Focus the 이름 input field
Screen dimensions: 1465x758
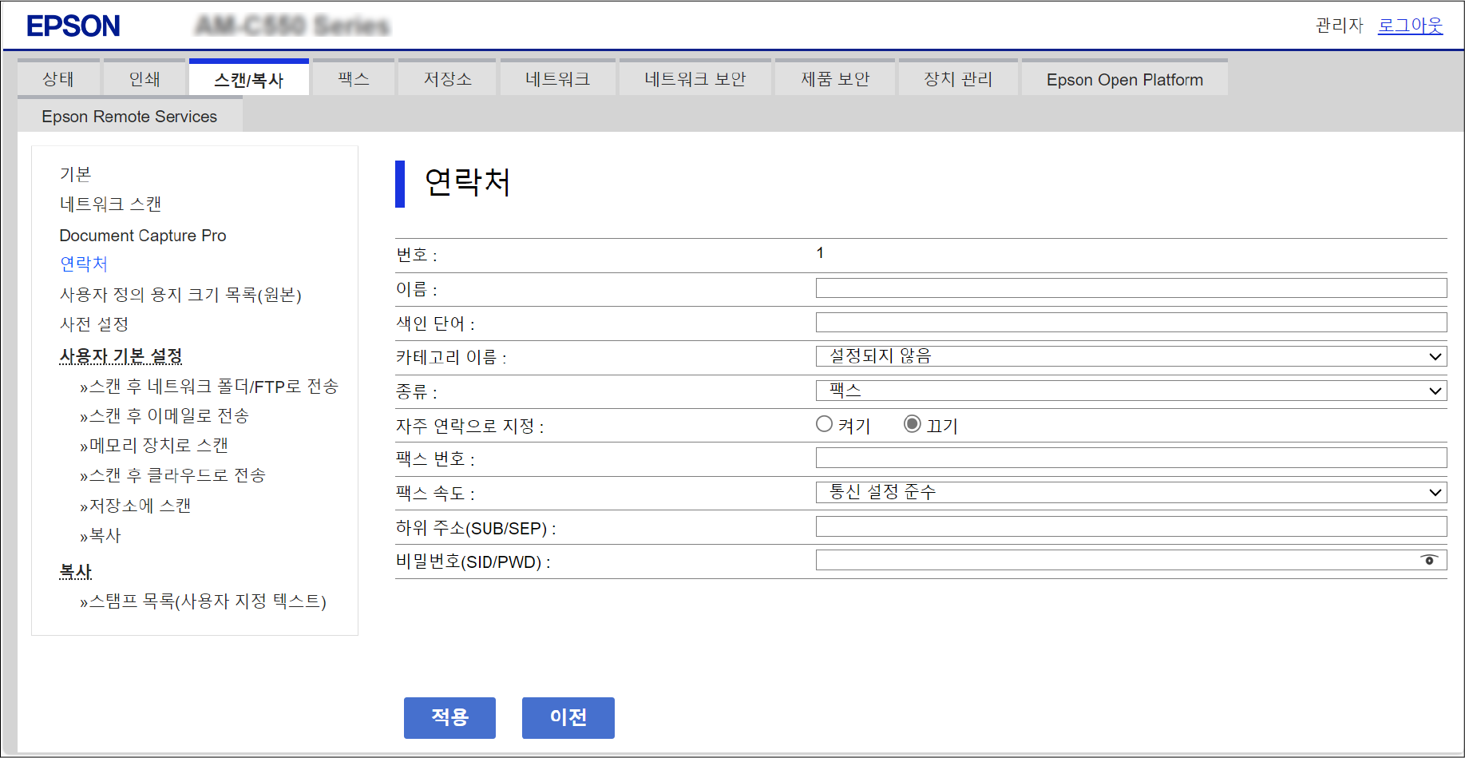(1130, 288)
